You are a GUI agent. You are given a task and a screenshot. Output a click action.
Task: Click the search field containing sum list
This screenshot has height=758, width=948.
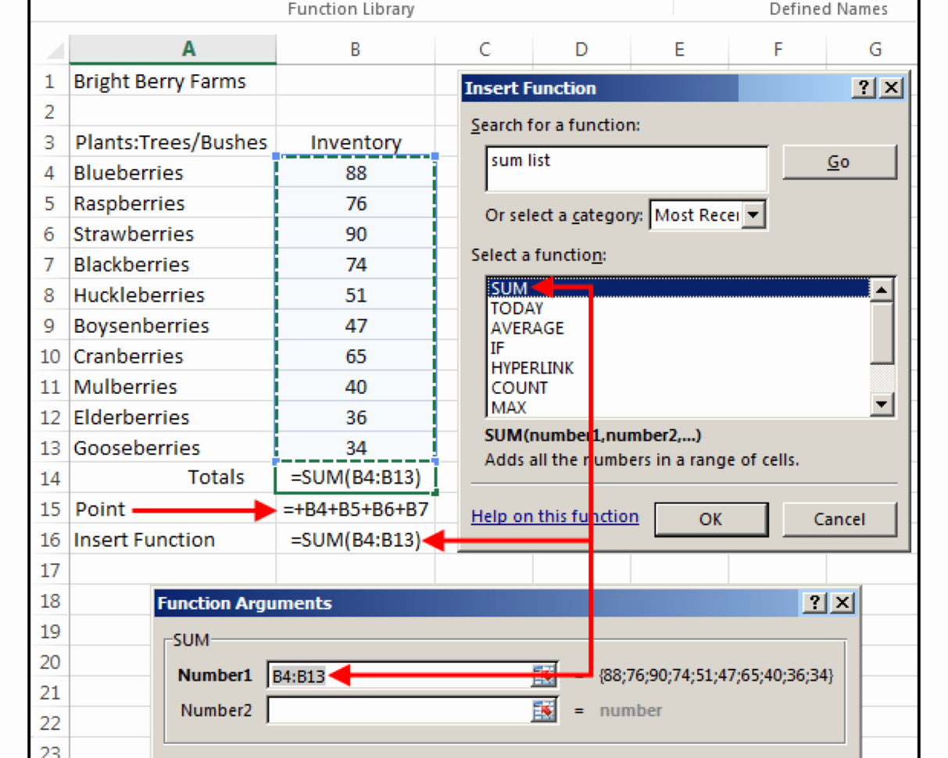click(x=625, y=168)
